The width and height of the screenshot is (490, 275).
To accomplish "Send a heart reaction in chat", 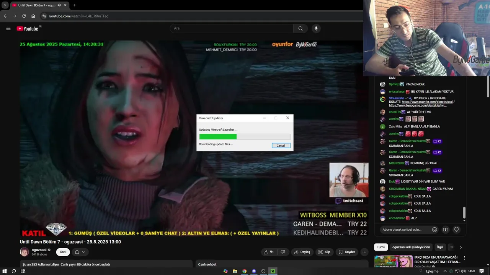I will pos(456,230).
